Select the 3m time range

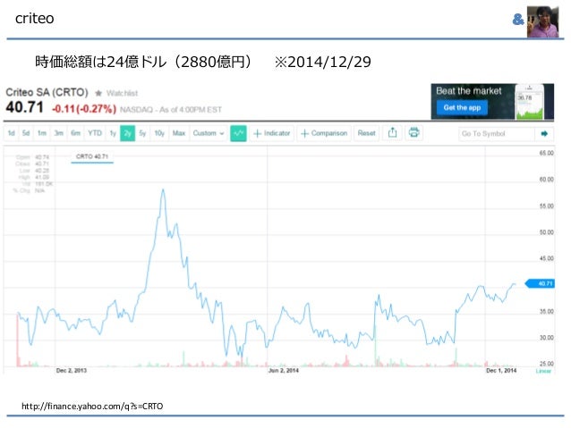pos(59,133)
